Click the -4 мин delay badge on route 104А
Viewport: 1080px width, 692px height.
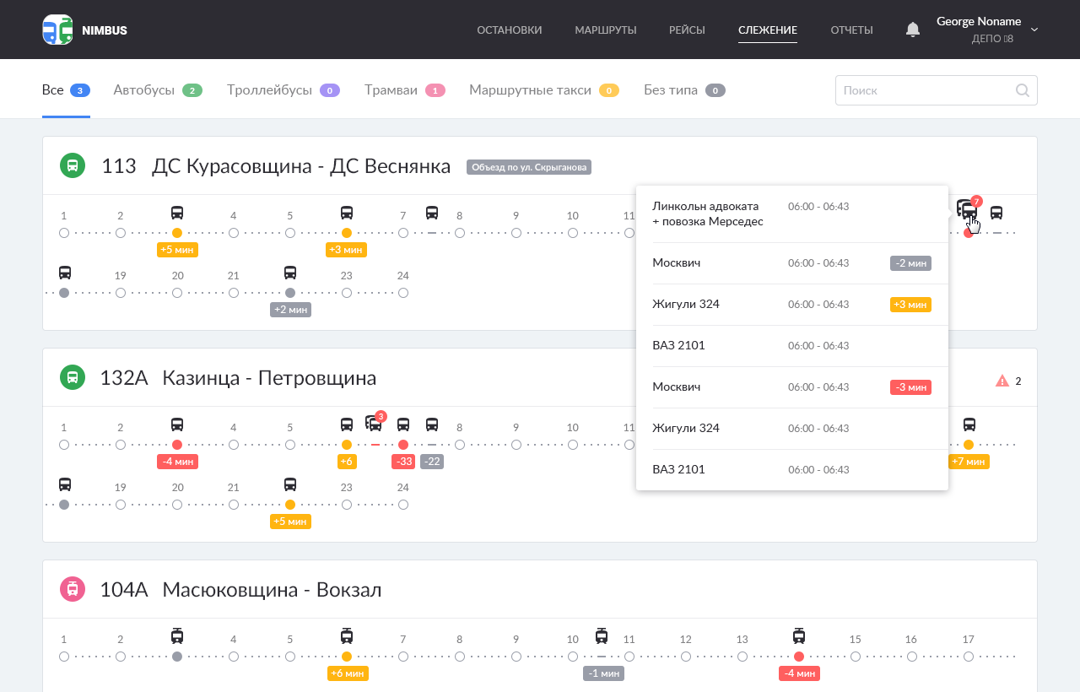pos(798,673)
